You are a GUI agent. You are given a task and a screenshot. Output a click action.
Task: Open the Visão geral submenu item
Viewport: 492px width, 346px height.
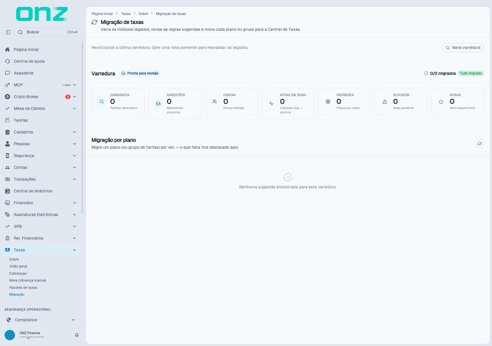[18, 266]
